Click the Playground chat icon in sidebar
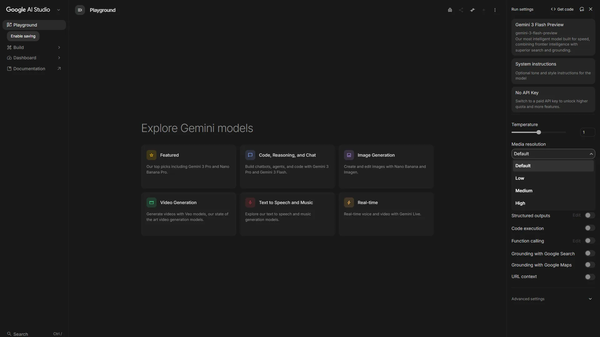Viewport: 600px width, 337px height. [x=9, y=25]
